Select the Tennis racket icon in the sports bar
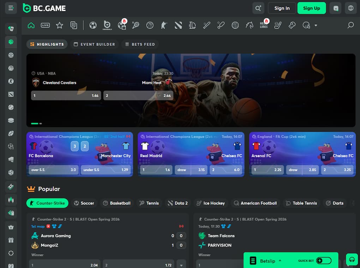The height and width of the screenshot is (268, 360). [136, 25]
